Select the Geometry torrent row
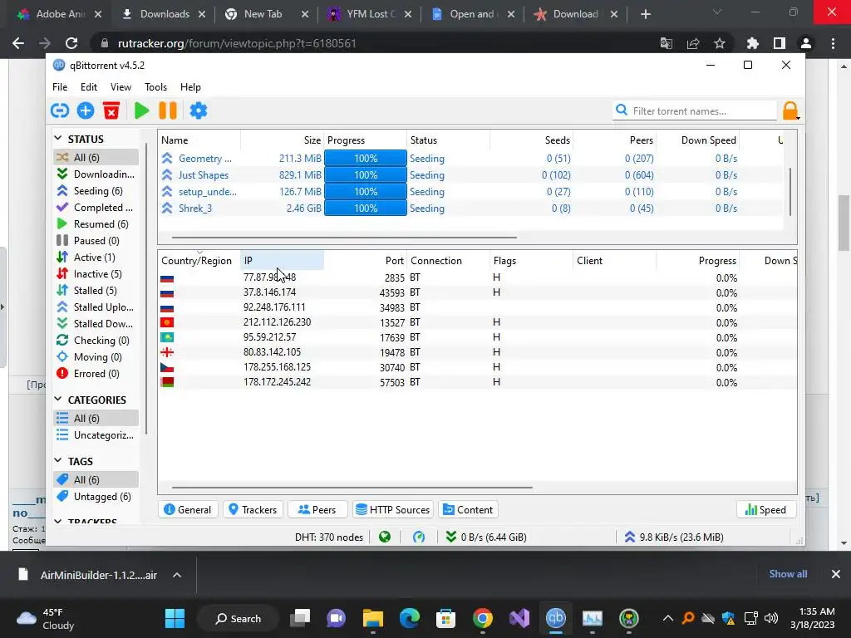 [x=470, y=159]
